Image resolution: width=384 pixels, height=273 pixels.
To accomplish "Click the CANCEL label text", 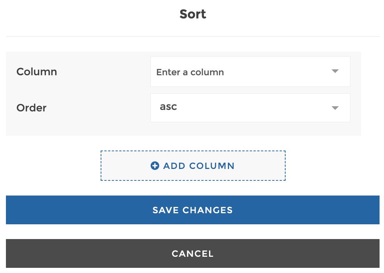I will [x=193, y=254].
